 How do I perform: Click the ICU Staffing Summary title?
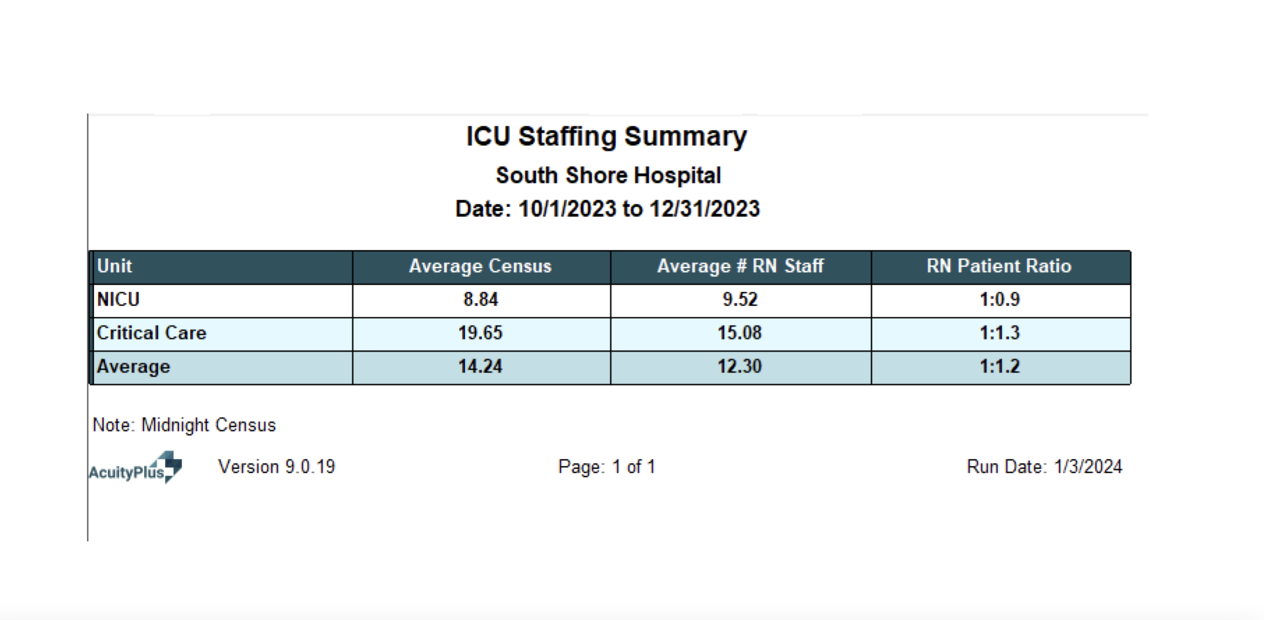[x=606, y=136]
